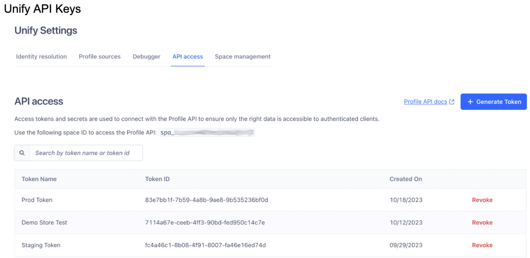Revoke the Staging Token
Viewport: 530px width, 258px height.
click(x=482, y=245)
